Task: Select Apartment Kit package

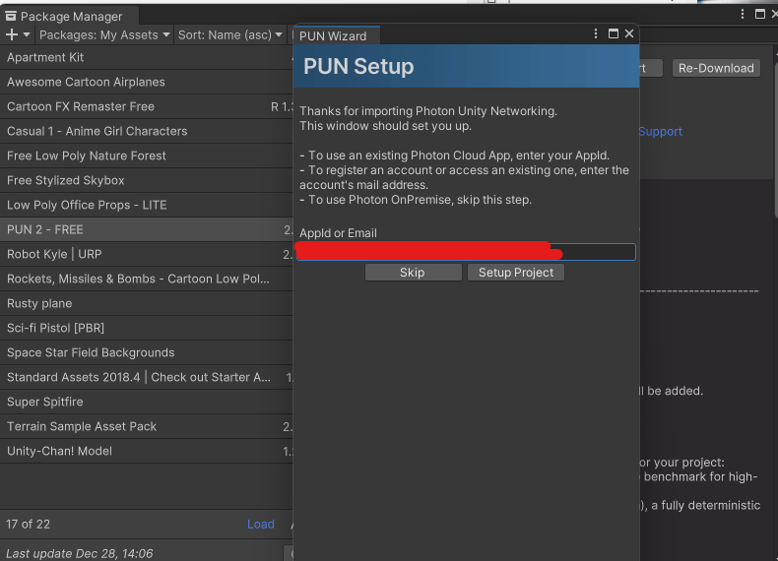Action: (147, 57)
